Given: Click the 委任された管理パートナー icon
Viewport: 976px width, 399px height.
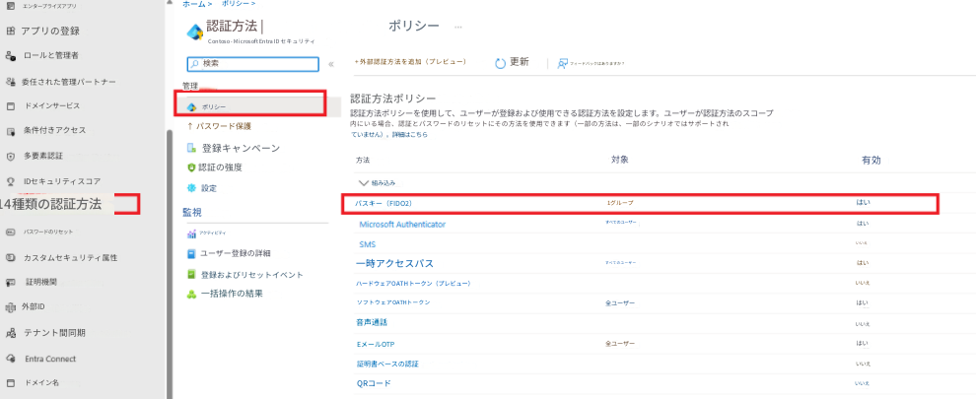Looking at the screenshot, I should (x=10, y=82).
